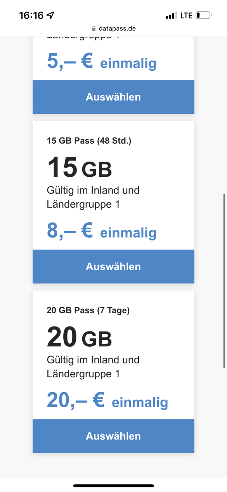Tap the cellular signal bars icon

170,16
